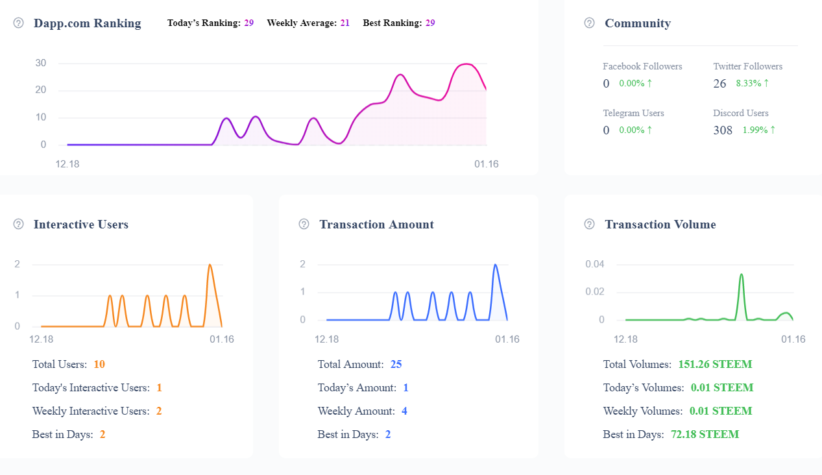
Task: Click the Weekly Average ranking value 21
Action: point(345,23)
